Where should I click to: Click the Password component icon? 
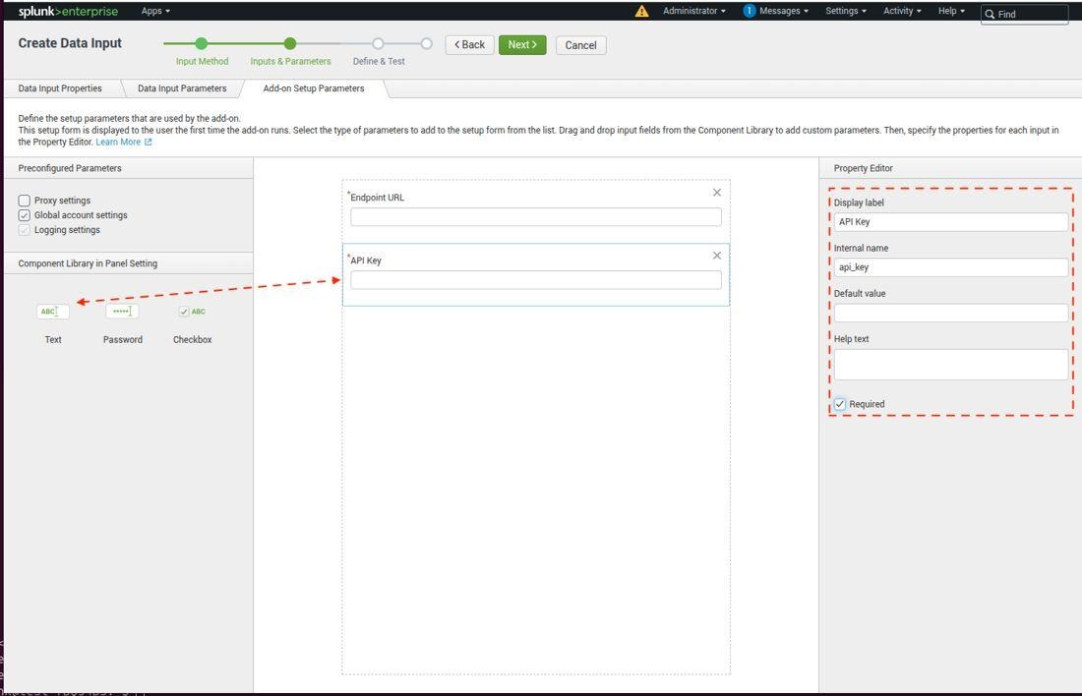point(122,311)
